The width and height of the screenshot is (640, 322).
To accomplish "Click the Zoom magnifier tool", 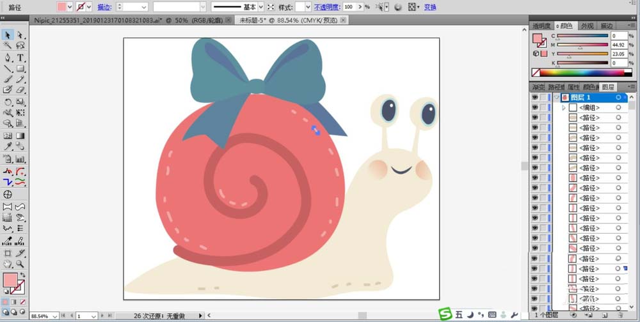I will (20, 263).
